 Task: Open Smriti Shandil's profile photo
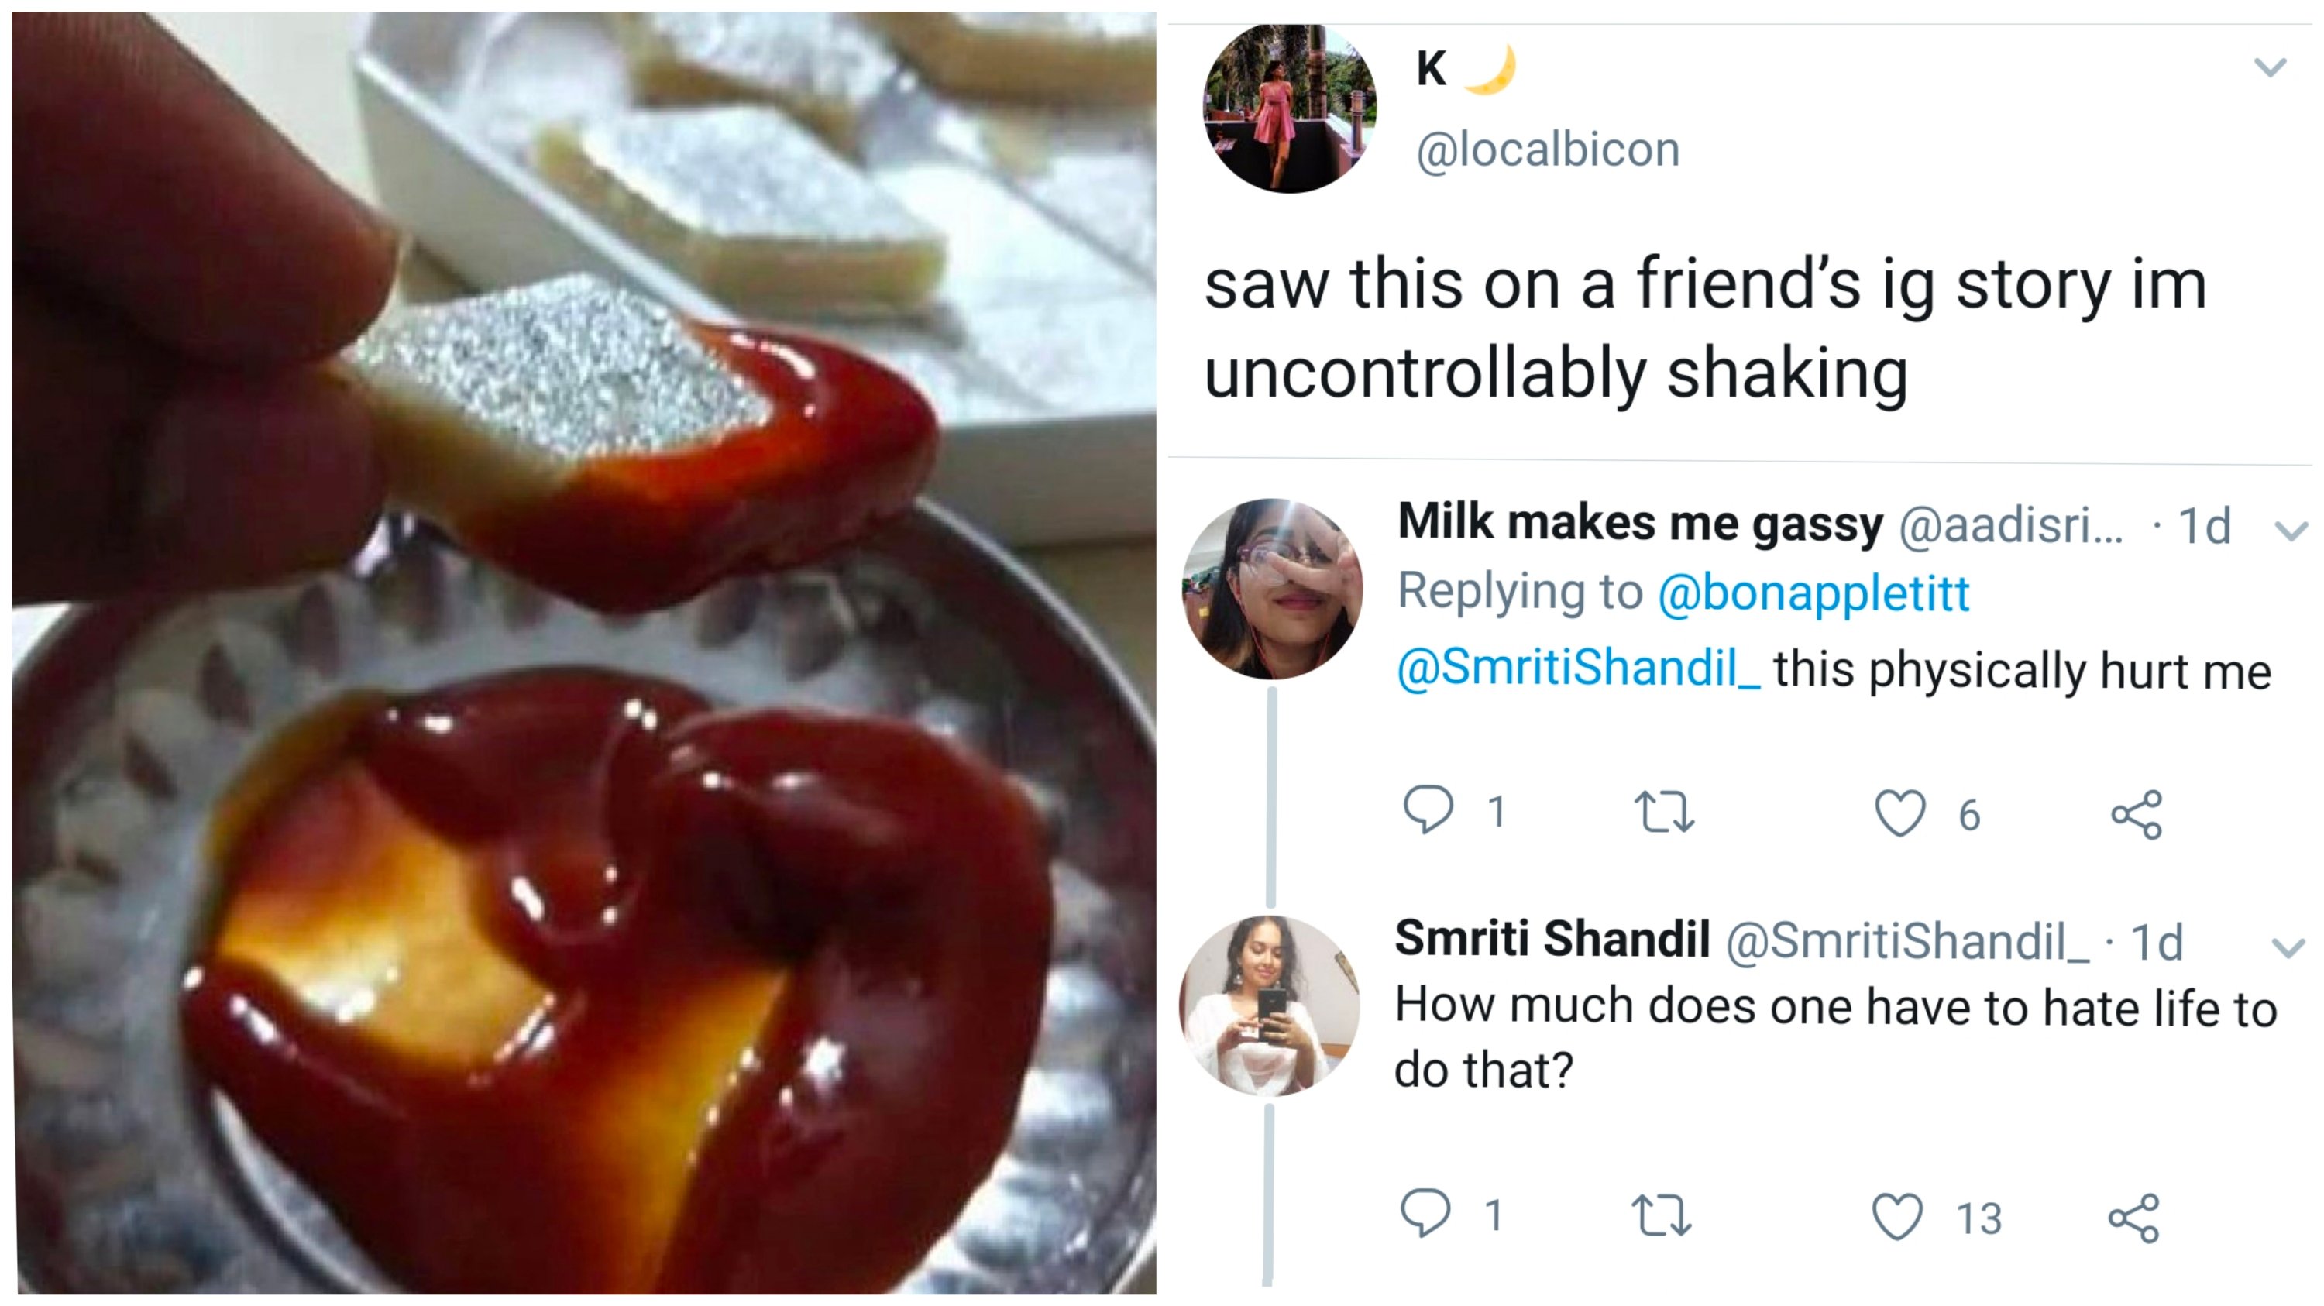point(1270,1005)
